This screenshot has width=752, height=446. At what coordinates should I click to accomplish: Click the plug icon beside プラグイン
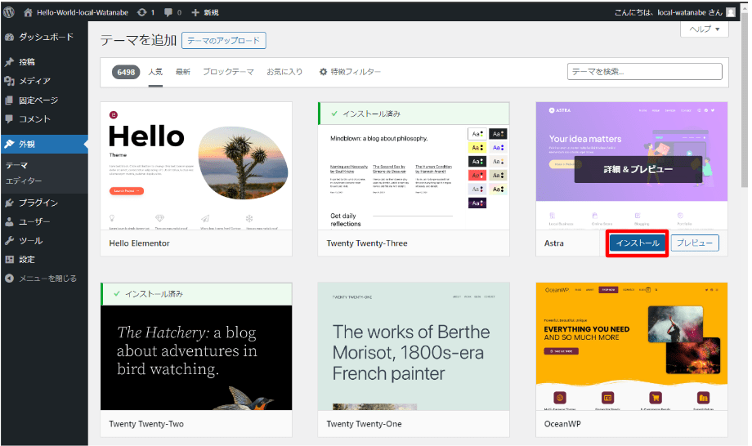[x=9, y=203]
